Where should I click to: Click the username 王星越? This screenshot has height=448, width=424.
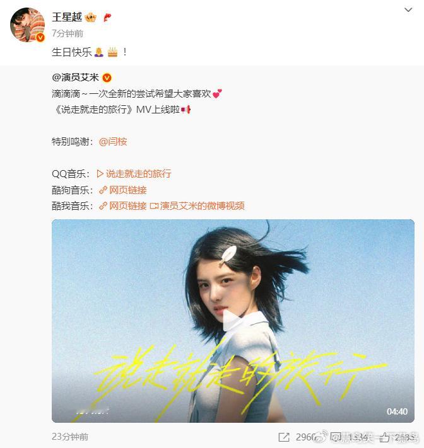point(67,17)
